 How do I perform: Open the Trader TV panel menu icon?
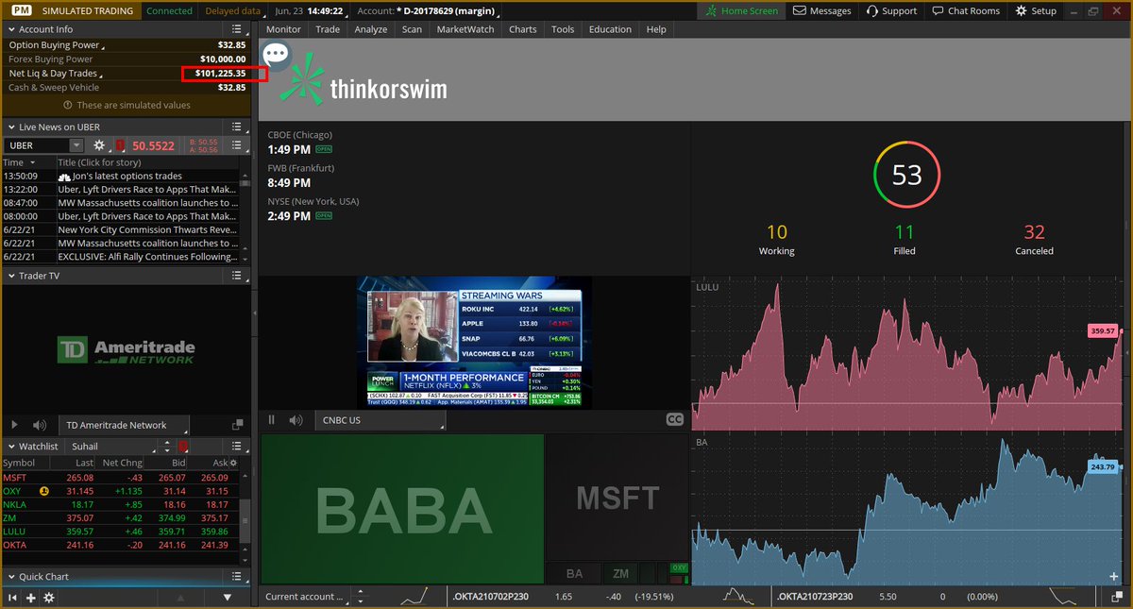coord(238,276)
